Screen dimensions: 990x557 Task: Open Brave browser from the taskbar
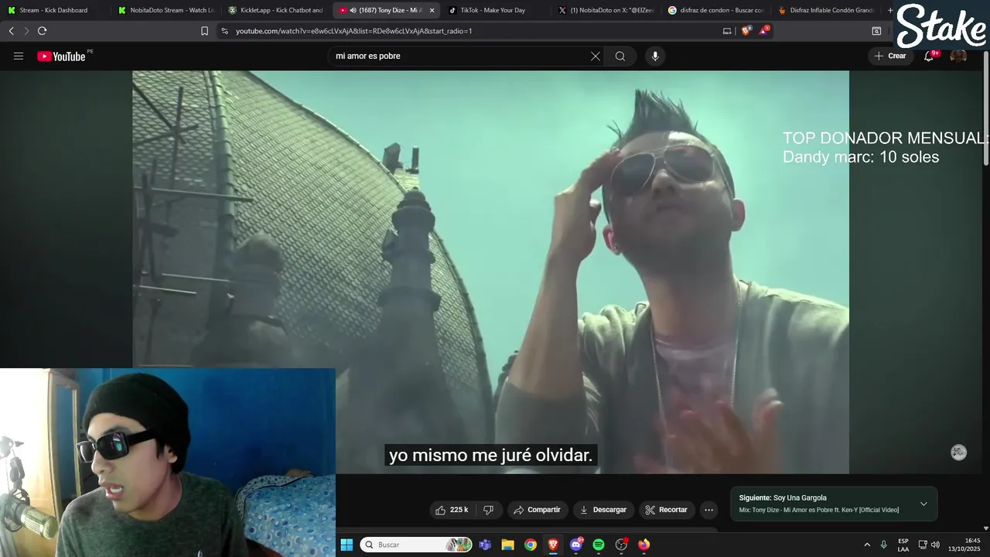click(553, 545)
